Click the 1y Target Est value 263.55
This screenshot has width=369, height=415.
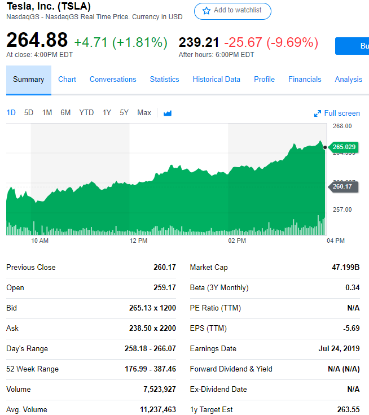[348, 410]
